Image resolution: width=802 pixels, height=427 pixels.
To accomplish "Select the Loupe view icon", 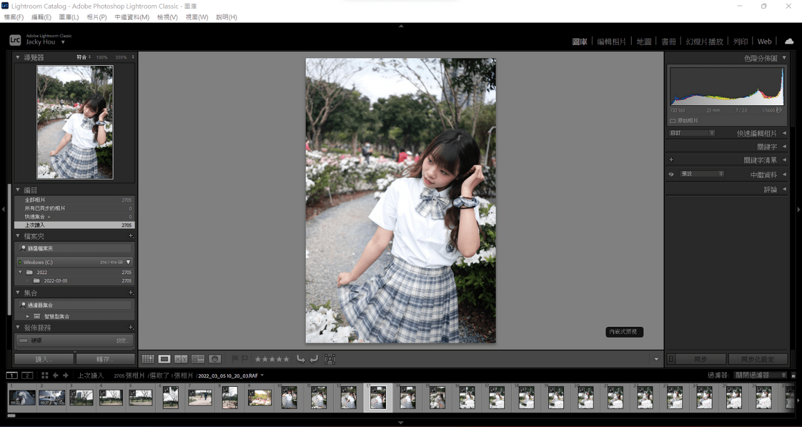I will (x=164, y=359).
